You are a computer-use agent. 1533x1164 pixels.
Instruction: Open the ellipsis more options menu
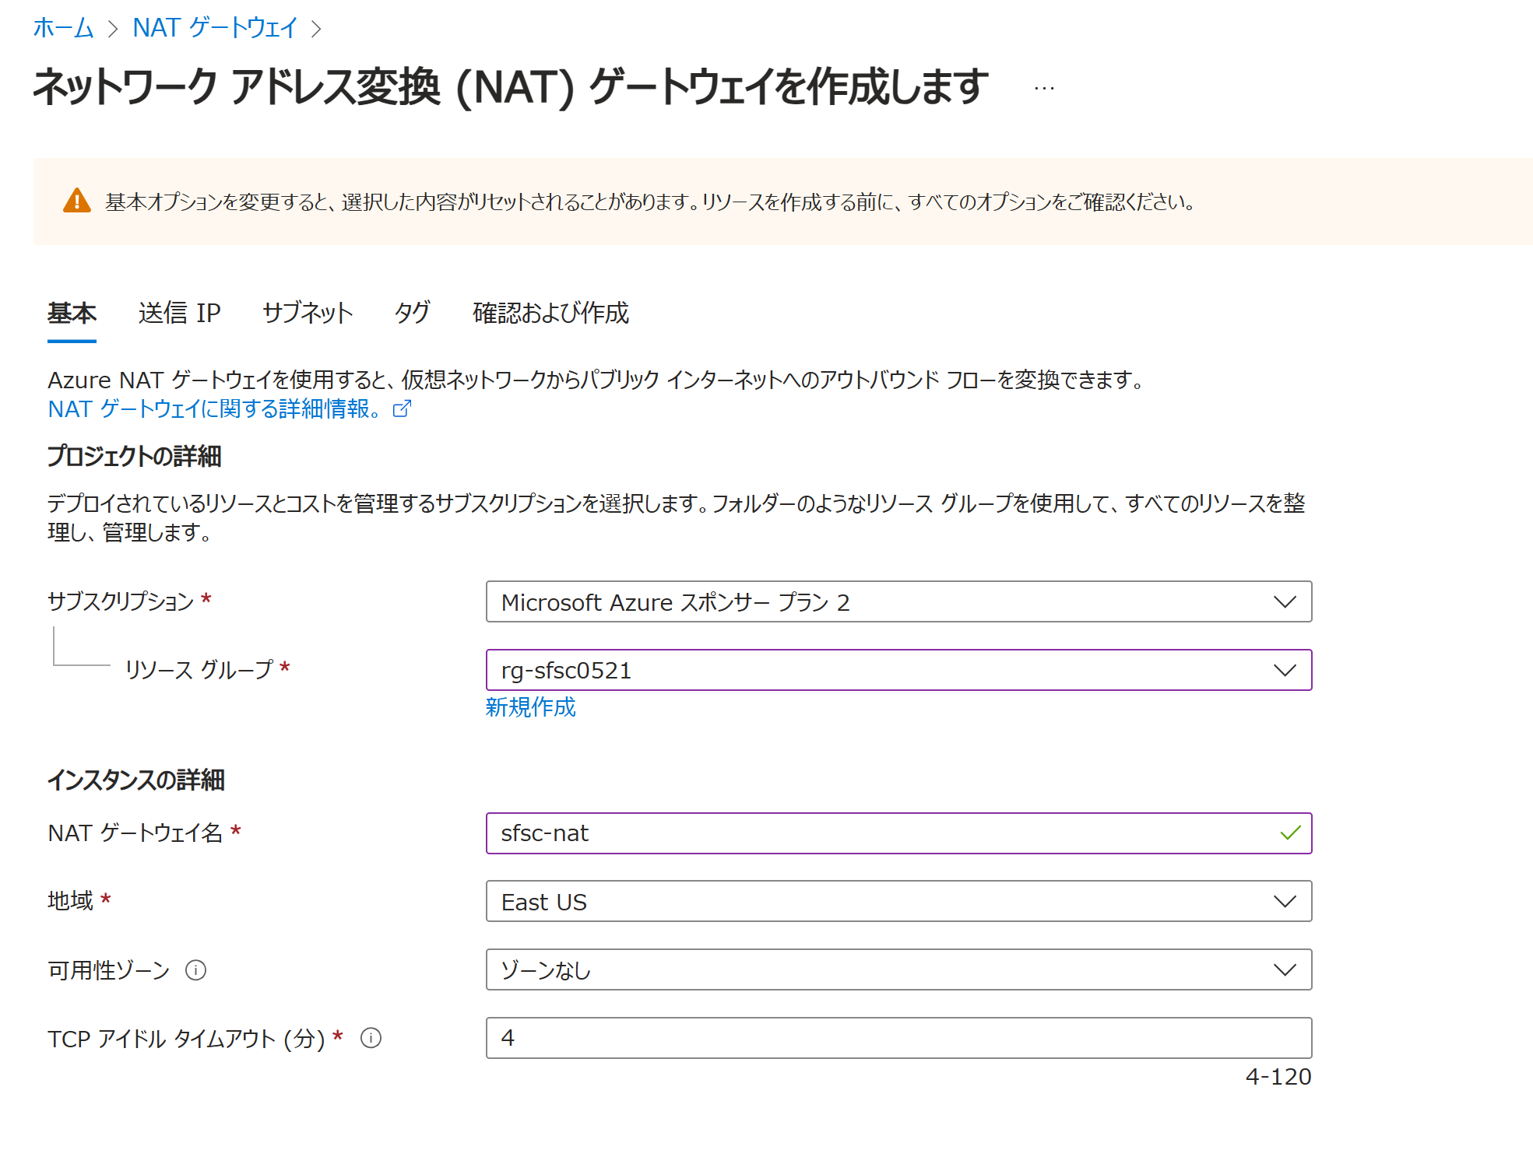1044,89
